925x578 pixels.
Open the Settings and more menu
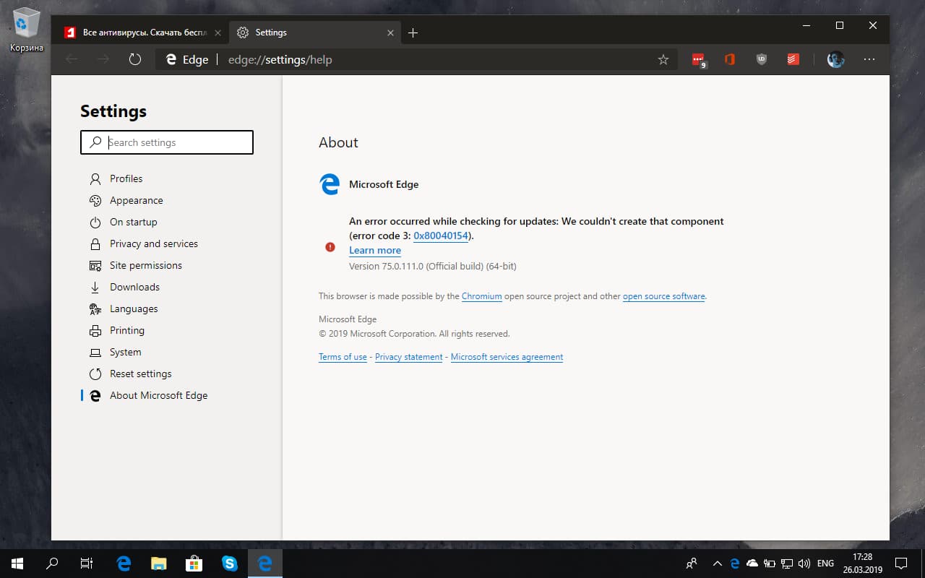pos(869,59)
